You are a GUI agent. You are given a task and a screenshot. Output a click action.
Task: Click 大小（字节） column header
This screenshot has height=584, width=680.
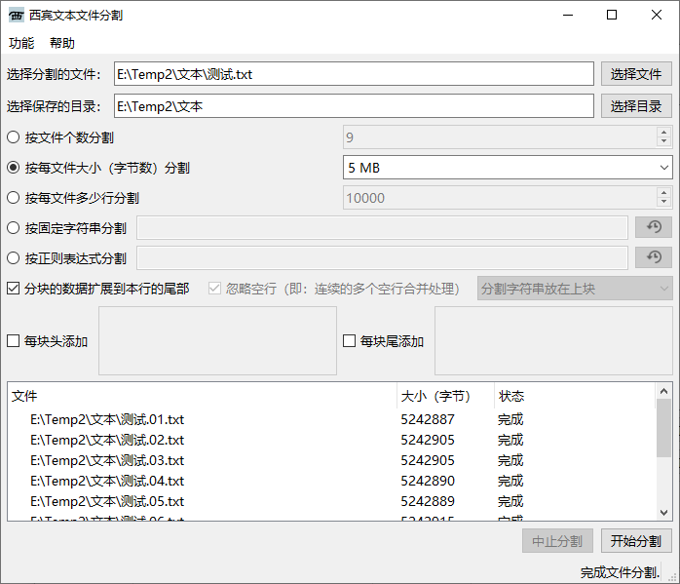[x=445, y=396]
